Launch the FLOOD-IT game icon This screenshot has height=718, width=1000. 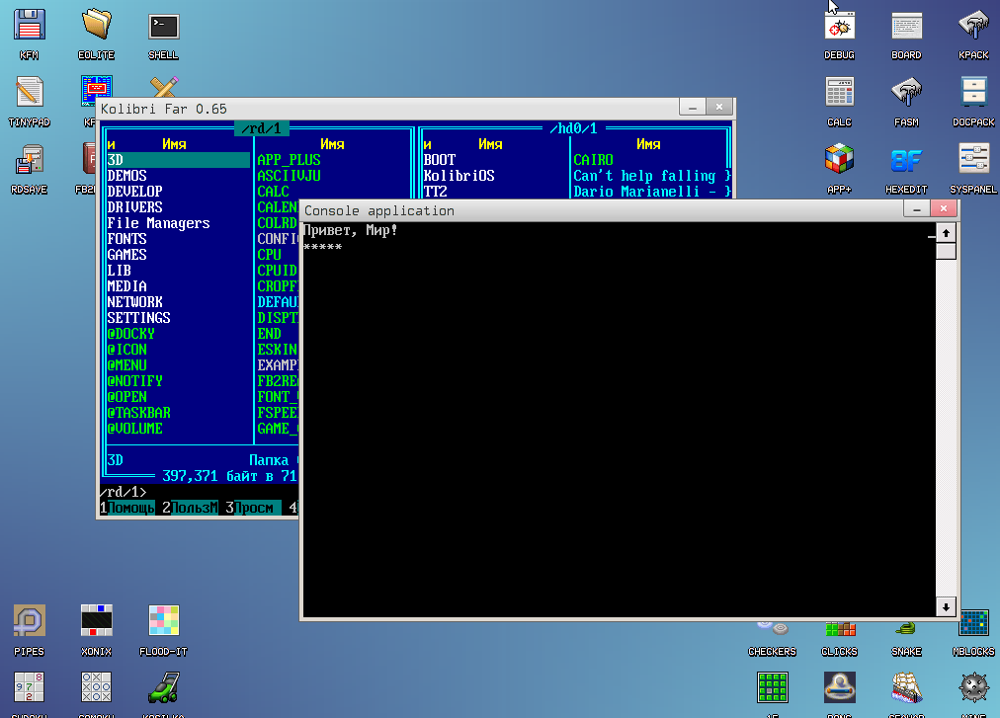tap(163, 621)
